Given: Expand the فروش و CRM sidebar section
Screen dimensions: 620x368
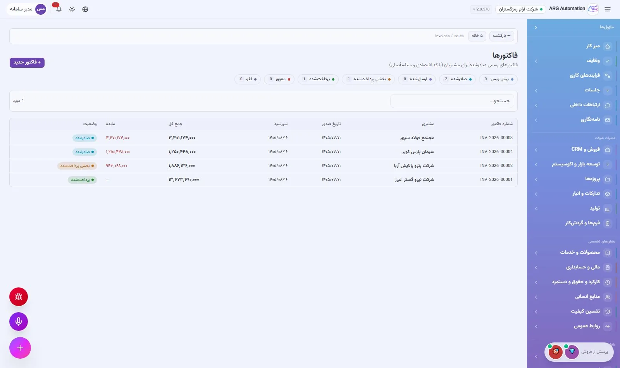Looking at the screenshot, I should point(572,150).
